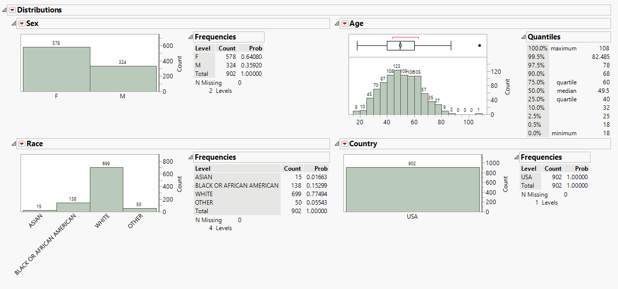Screen dimensions: 618x289
Task: Collapse the Distributions outline with gray triangle
Action: (x=4, y=10)
